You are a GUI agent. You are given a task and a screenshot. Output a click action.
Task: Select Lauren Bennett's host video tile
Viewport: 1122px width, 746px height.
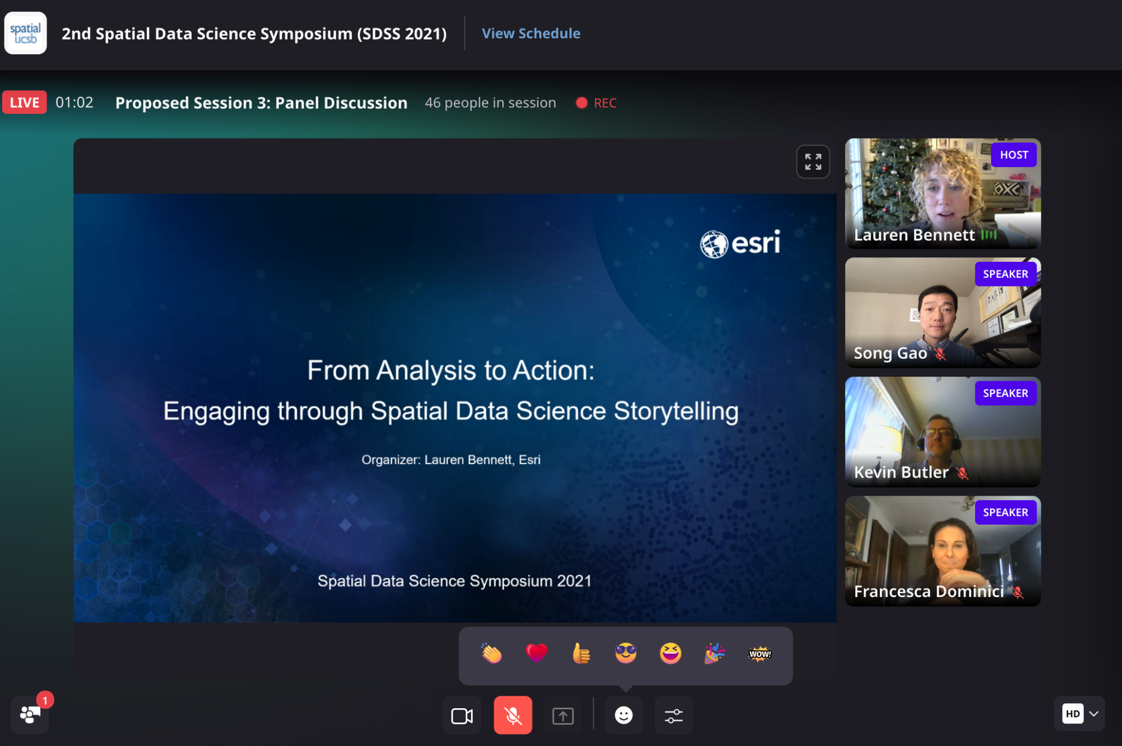942,193
